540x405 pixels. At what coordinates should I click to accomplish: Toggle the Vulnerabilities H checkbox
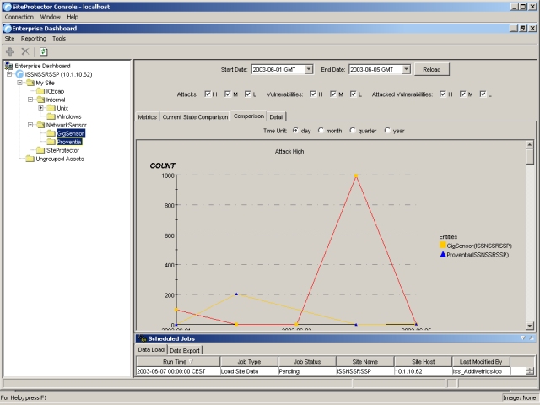coord(313,94)
